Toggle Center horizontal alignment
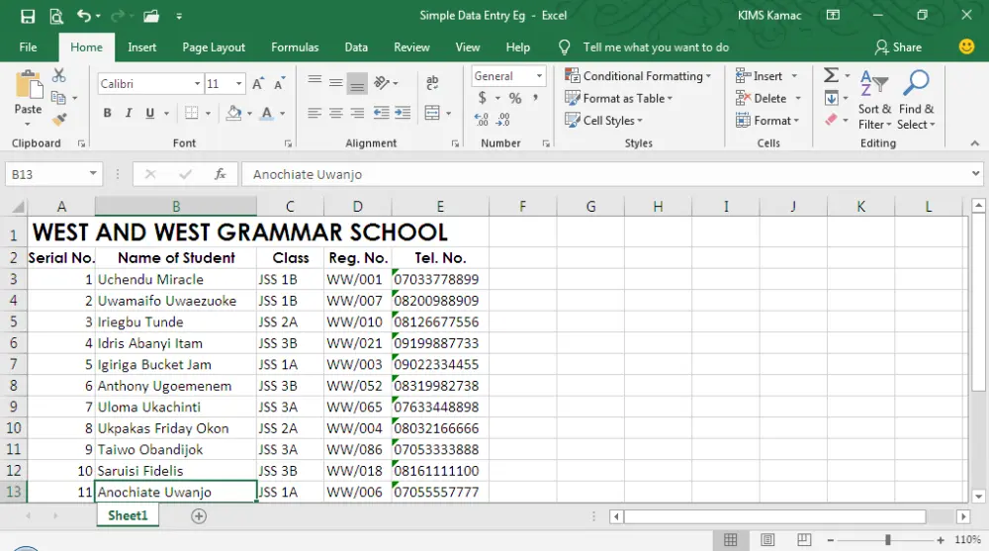Screen dimensions: 989x551 pos(336,113)
